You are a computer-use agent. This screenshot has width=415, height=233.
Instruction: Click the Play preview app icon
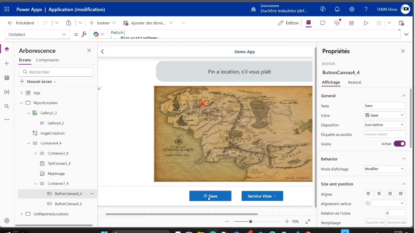[x=366, y=23]
